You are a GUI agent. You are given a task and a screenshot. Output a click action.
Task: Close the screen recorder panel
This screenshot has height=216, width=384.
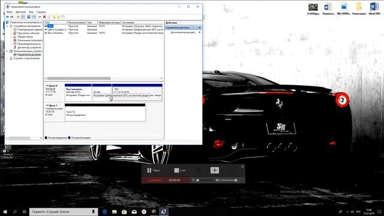(x=242, y=167)
